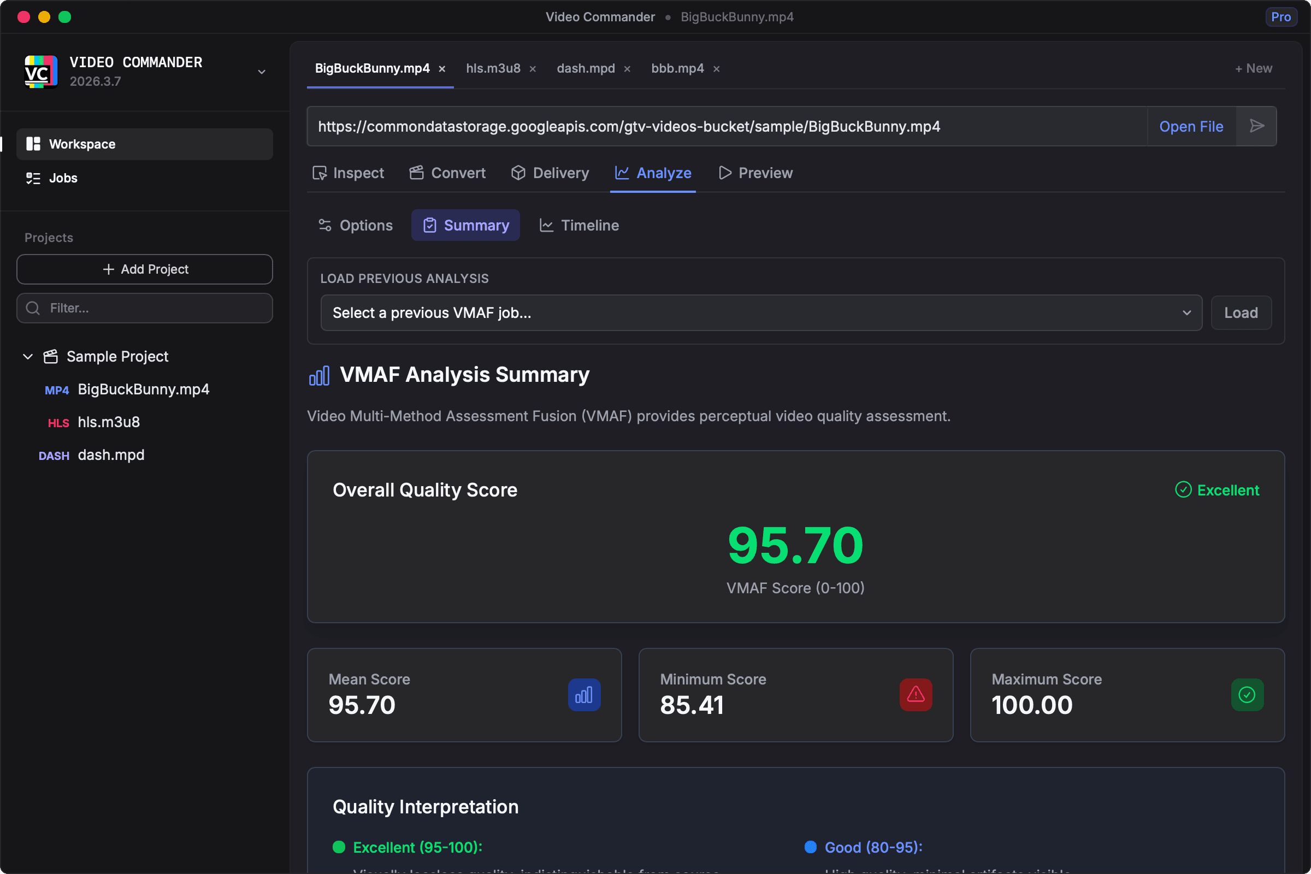This screenshot has height=874, width=1311.
Task: Open the Delivery panel
Action: click(x=550, y=173)
